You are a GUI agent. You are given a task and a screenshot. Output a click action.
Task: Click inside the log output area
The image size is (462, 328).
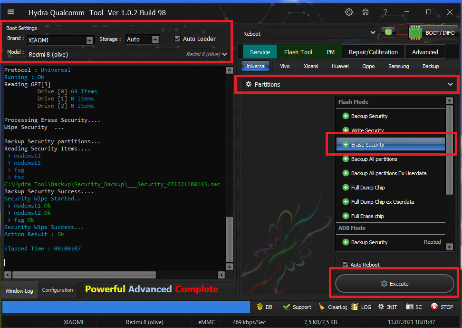(115, 168)
